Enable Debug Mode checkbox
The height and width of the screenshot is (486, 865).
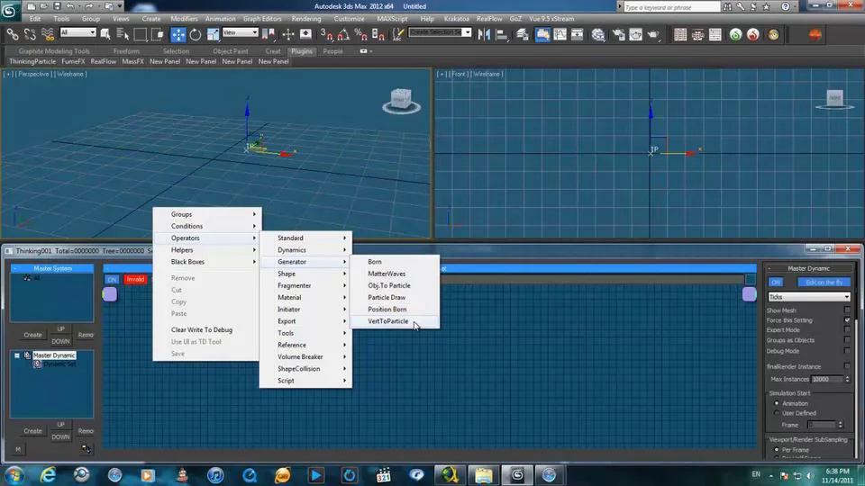(x=847, y=350)
